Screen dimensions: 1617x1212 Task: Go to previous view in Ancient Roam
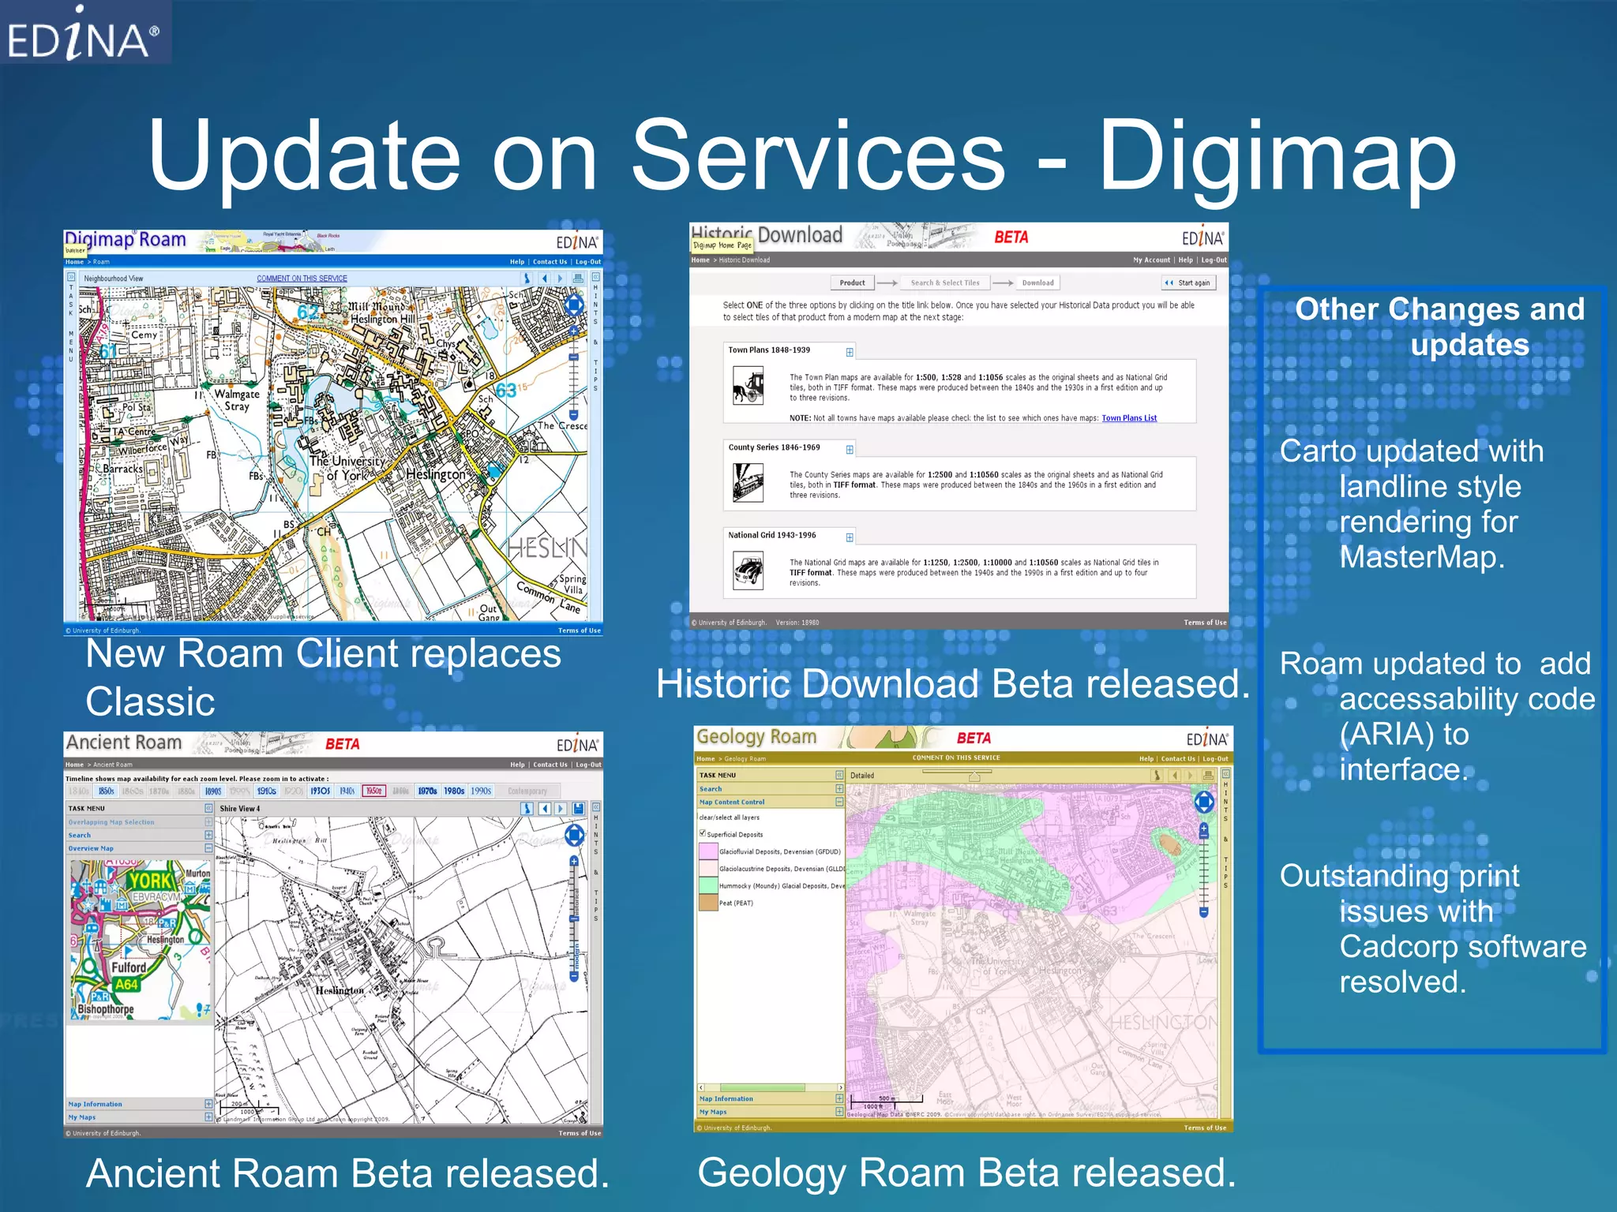pyautogui.click(x=544, y=808)
